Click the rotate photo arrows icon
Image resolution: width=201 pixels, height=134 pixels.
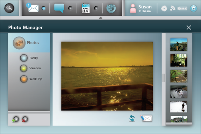[132, 118]
